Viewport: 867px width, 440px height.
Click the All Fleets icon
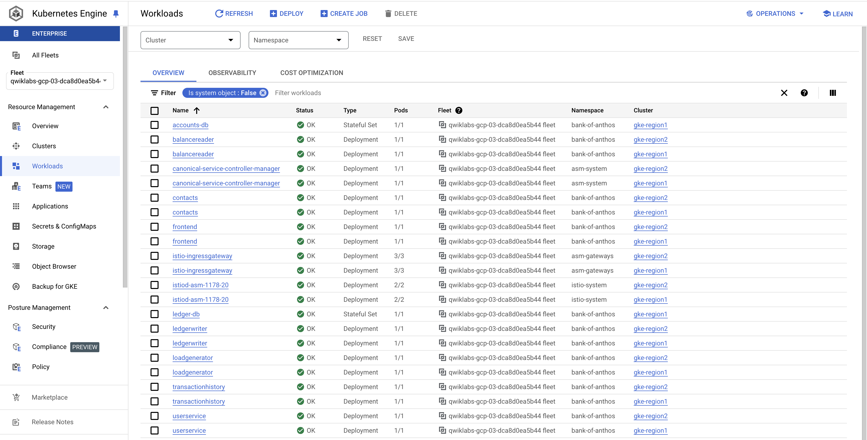coord(16,55)
